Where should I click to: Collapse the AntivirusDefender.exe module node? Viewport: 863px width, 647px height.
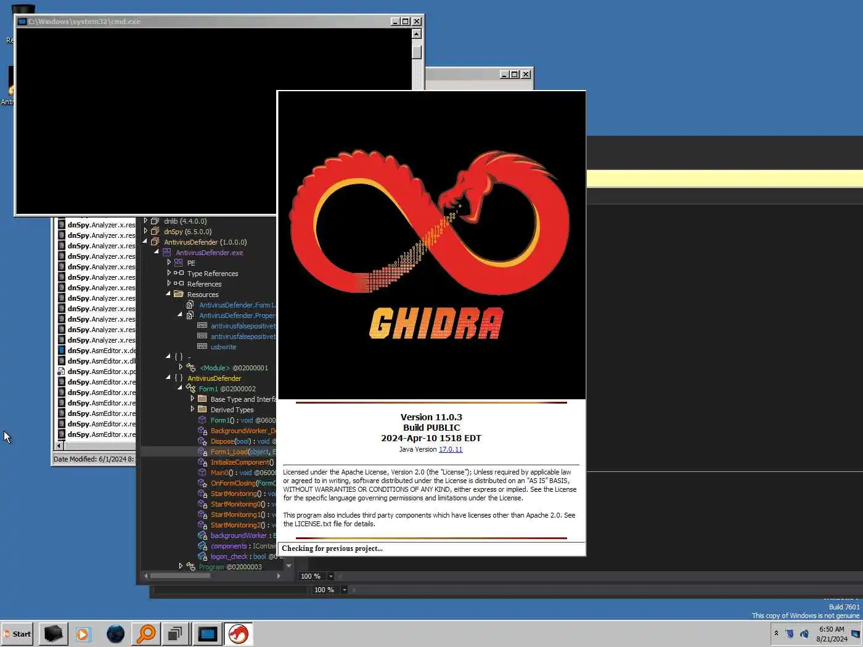(157, 252)
